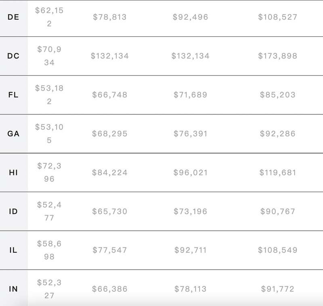
Task: Click the $173,898 value for DC
Action: pos(278,56)
